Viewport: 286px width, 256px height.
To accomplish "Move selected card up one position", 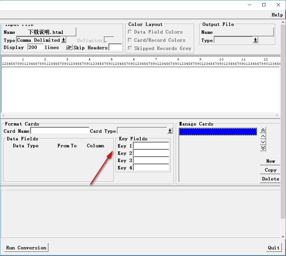I will click(263, 136).
